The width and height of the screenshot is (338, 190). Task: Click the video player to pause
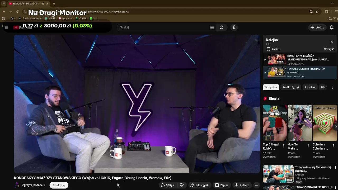coord(137,104)
